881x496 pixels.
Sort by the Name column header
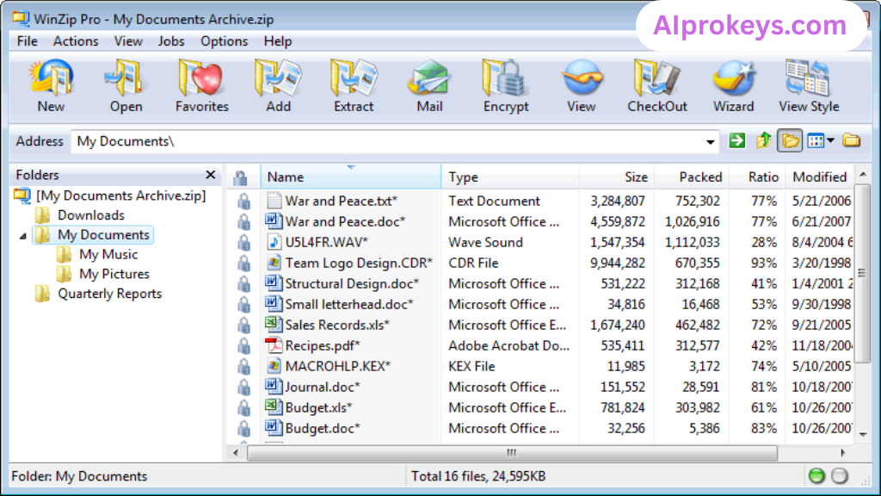(351, 177)
